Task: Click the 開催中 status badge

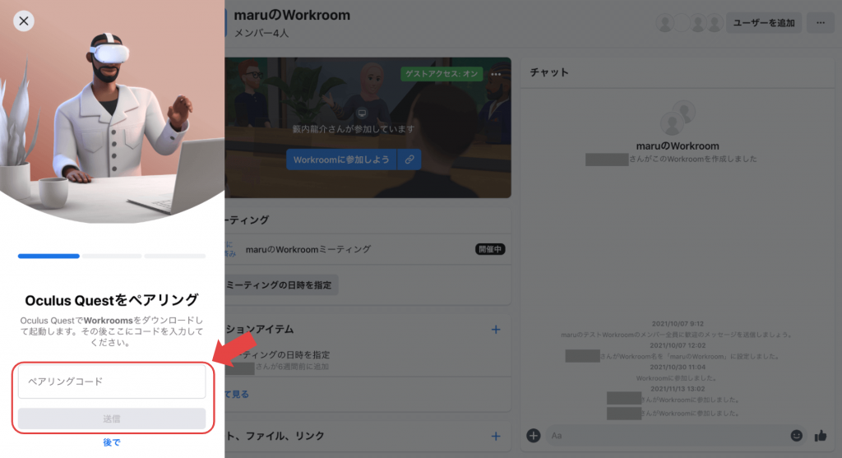Action: click(x=490, y=249)
